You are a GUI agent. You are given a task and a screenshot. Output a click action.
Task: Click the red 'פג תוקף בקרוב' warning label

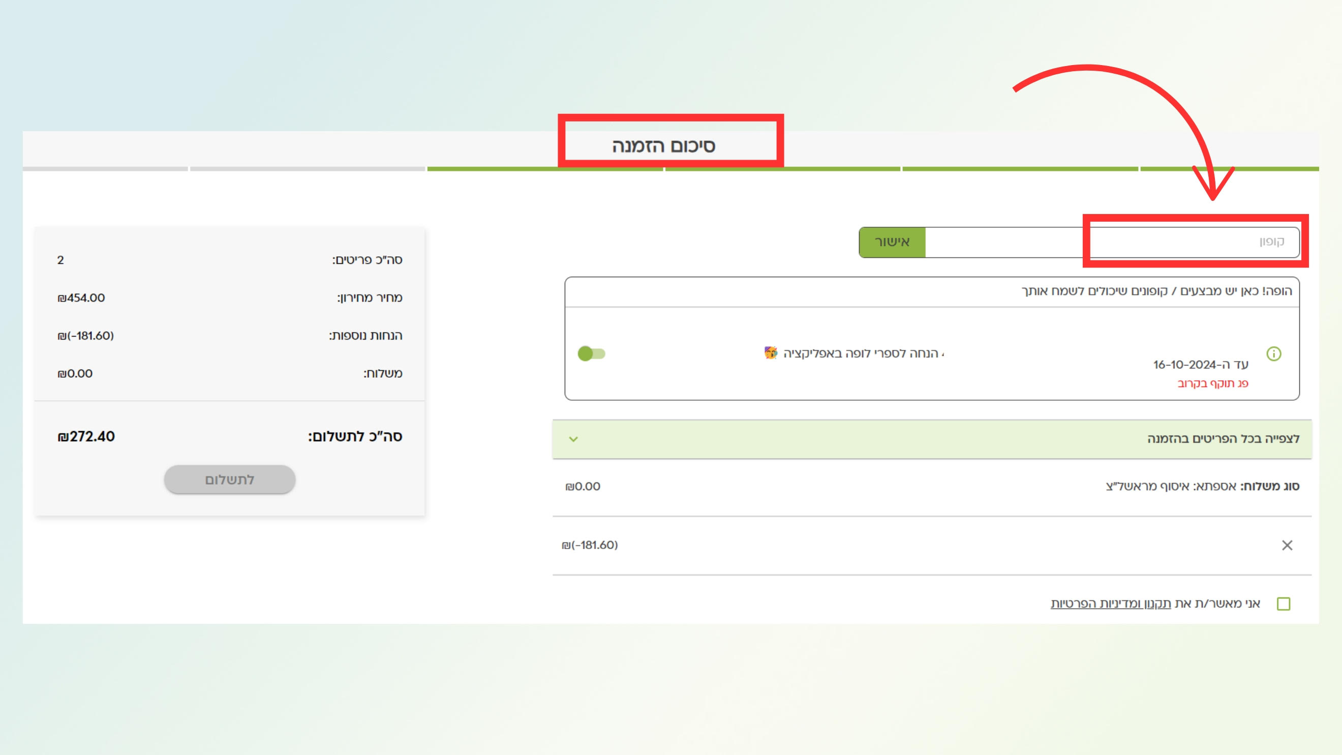(1212, 383)
